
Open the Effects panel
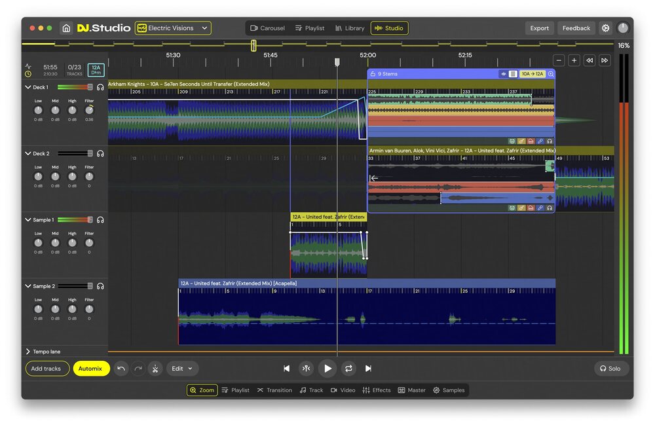[377, 390]
